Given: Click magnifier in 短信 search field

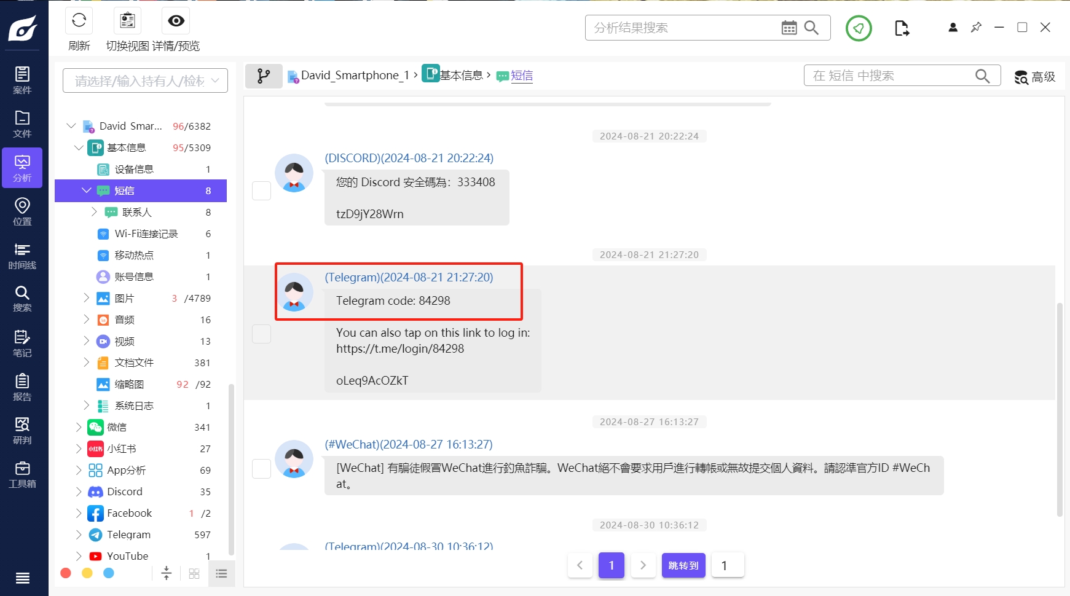Looking at the screenshot, I should click(x=982, y=76).
